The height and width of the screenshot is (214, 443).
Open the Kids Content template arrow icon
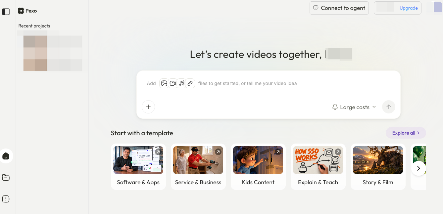[x=278, y=152]
